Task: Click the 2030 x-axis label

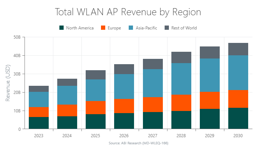Action: point(238,136)
